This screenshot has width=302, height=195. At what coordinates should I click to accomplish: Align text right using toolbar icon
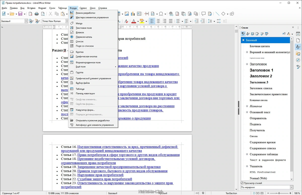[164, 21]
